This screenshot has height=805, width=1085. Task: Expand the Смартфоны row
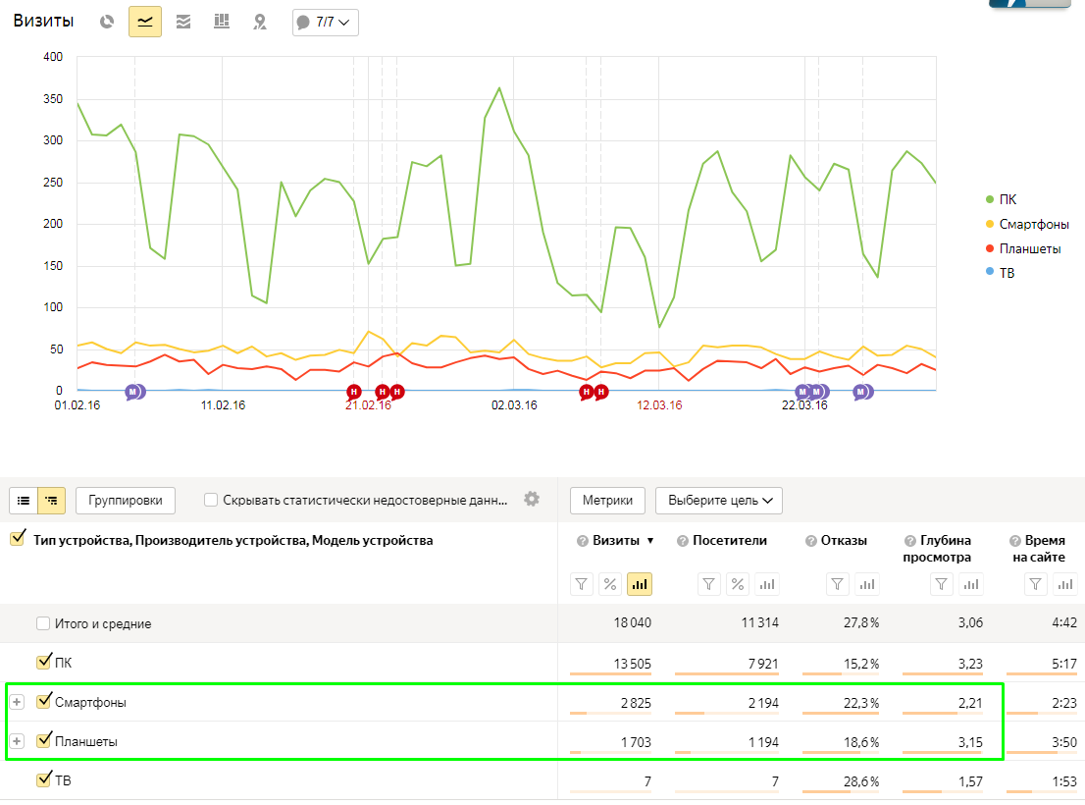pyautogui.click(x=17, y=702)
